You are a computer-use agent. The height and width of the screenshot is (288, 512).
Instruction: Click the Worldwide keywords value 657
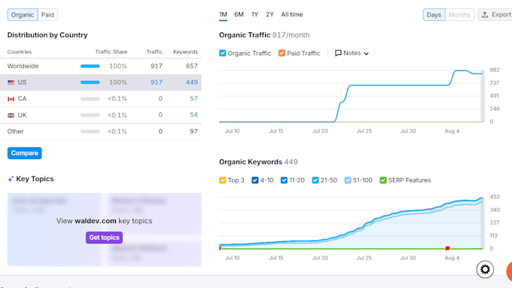192,66
